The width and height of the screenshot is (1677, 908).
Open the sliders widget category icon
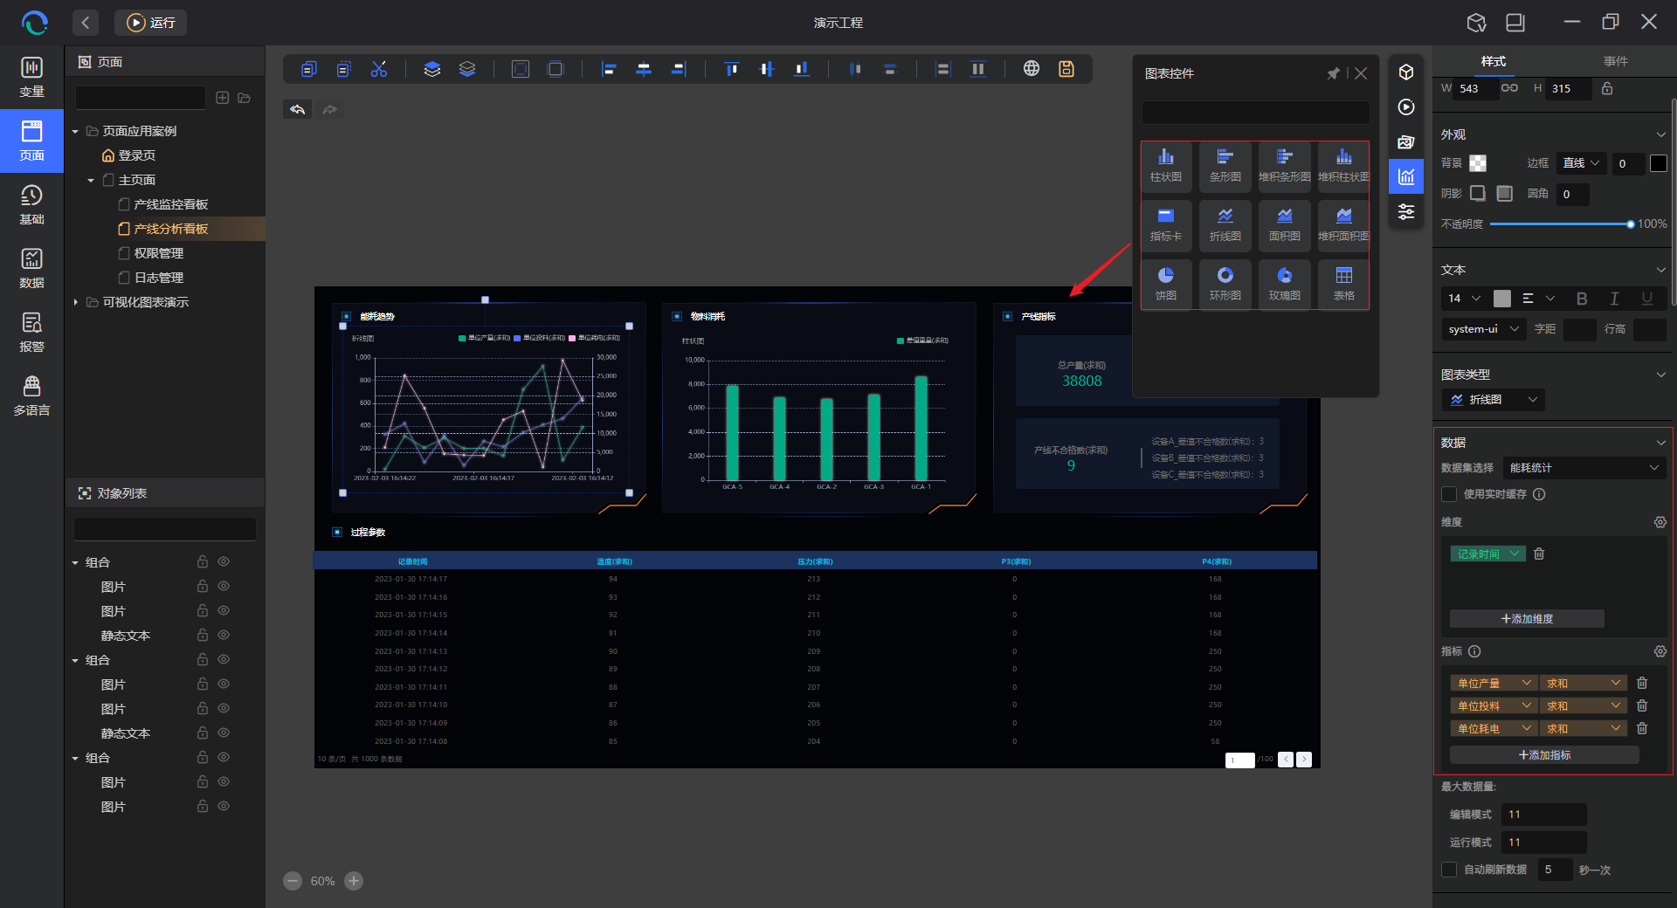tap(1406, 211)
